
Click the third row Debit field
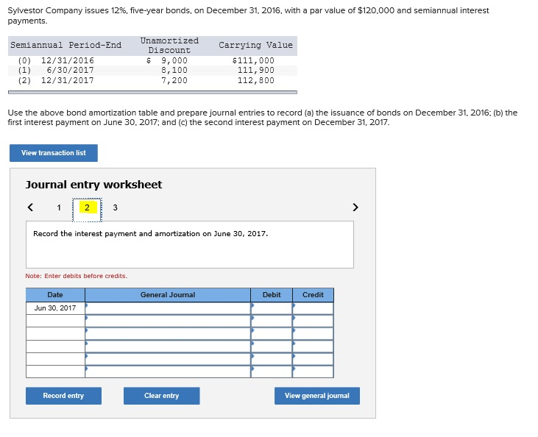(272, 334)
